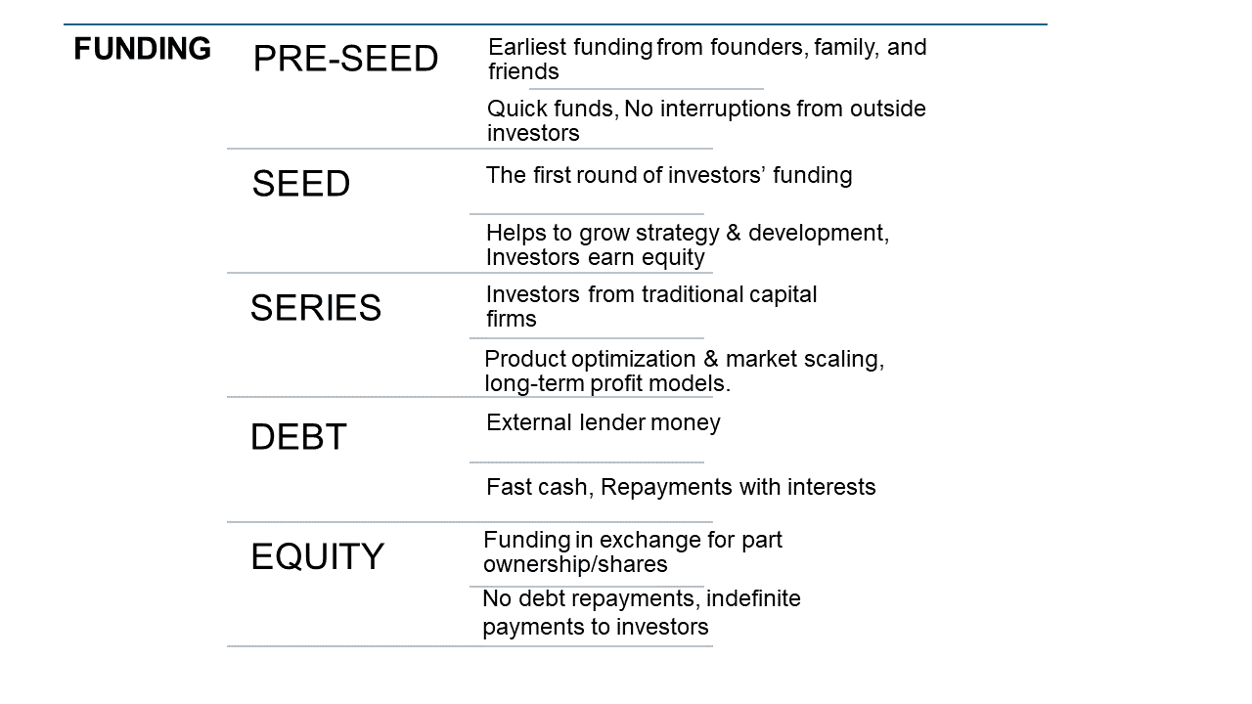Screen dimensions: 1252x704
Task: Click 'Investors from traditional capital firms' text
Action: [650, 306]
